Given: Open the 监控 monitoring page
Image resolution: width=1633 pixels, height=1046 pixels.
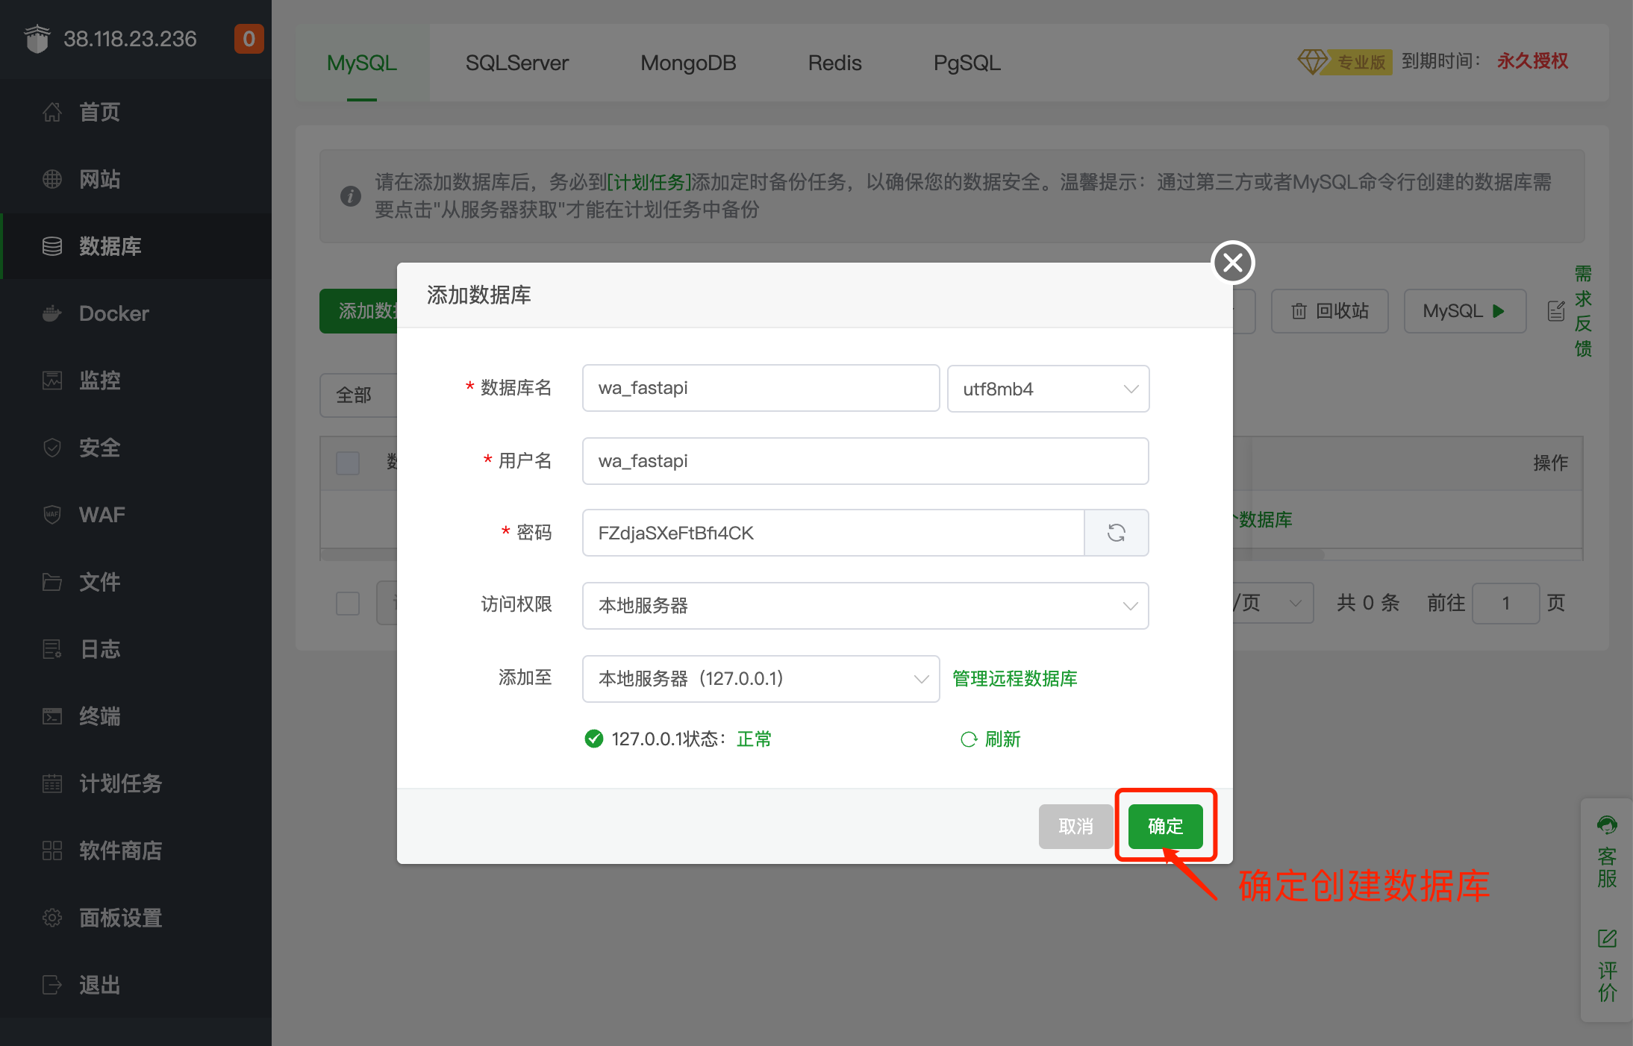Looking at the screenshot, I should [x=136, y=380].
